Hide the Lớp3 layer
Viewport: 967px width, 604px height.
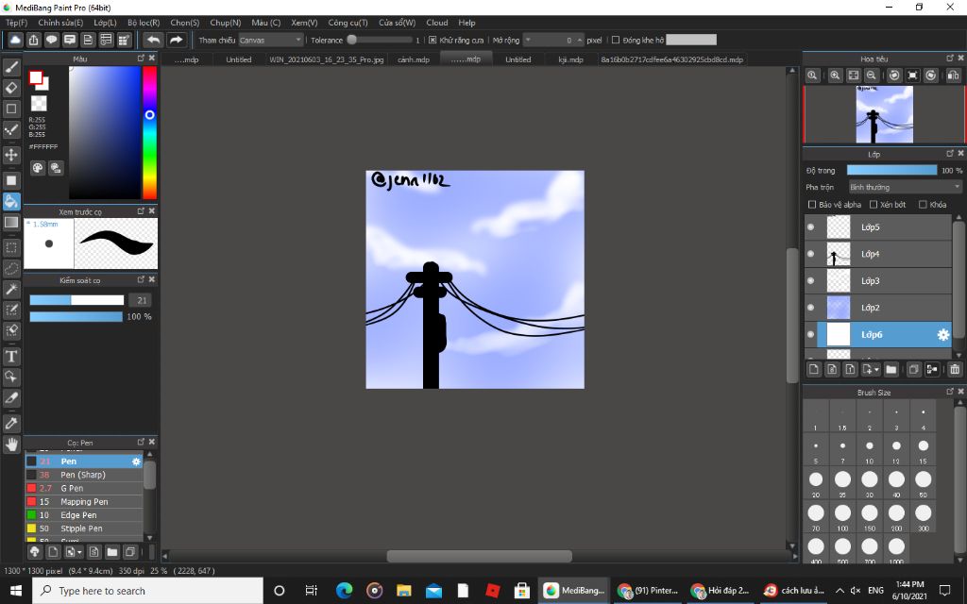[811, 280]
